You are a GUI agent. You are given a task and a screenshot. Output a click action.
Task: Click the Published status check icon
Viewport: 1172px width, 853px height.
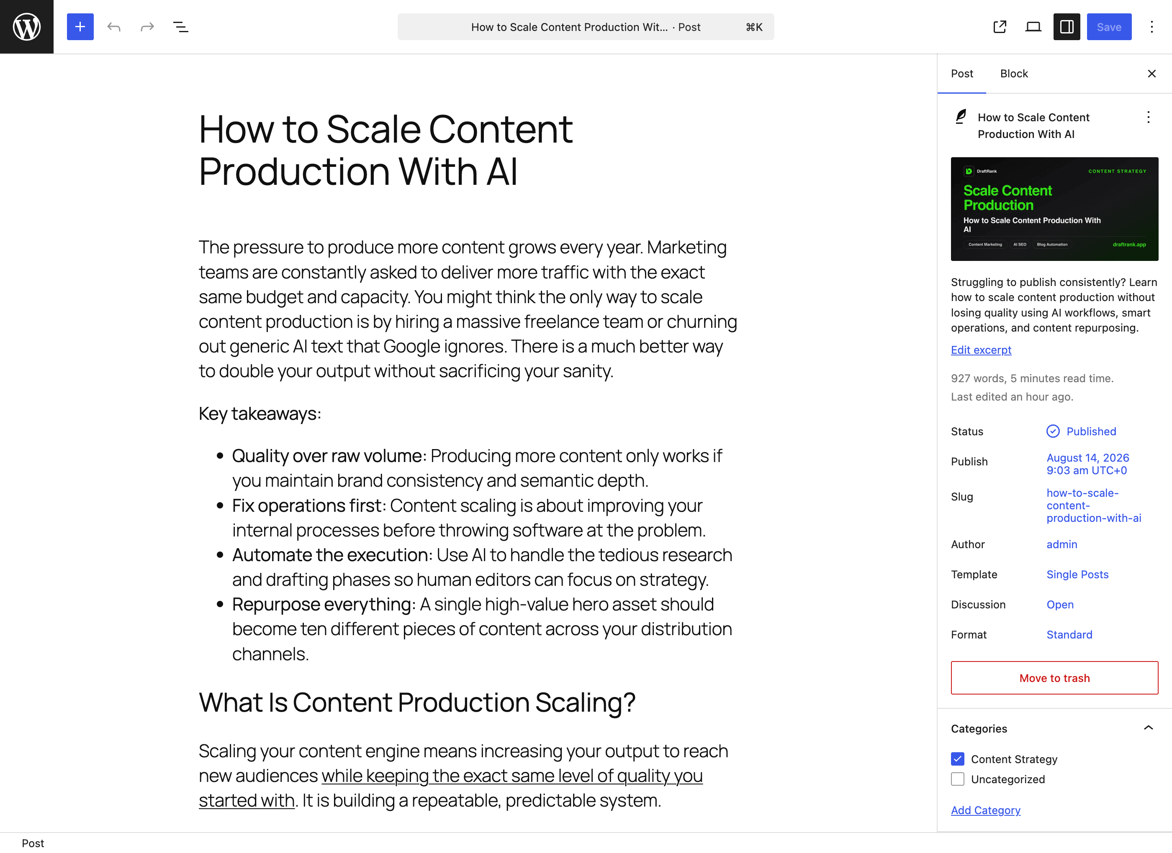pyautogui.click(x=1053, y=431)
